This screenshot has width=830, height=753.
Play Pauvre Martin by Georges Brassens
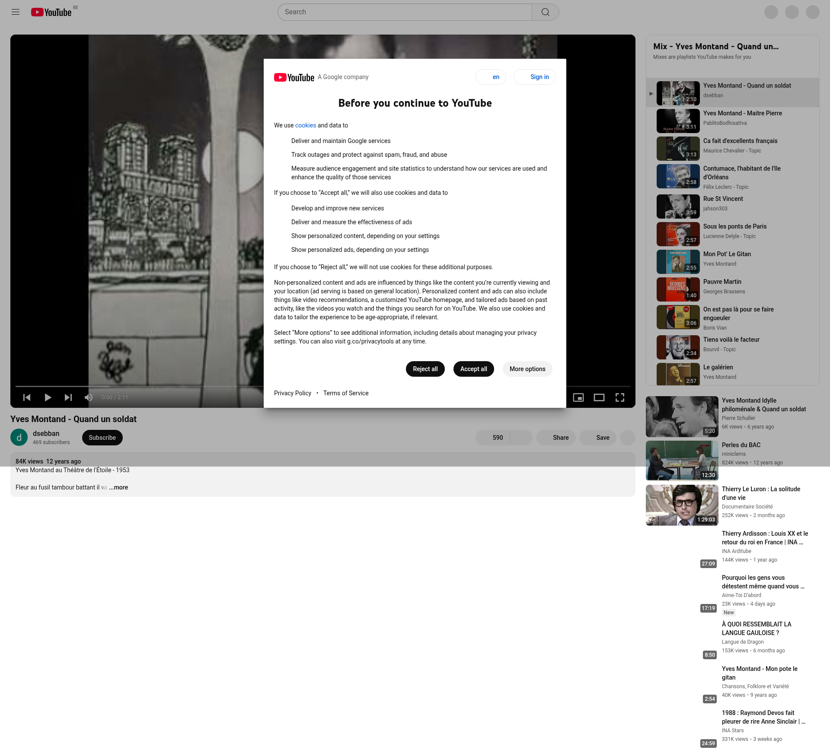pos(733,289)
